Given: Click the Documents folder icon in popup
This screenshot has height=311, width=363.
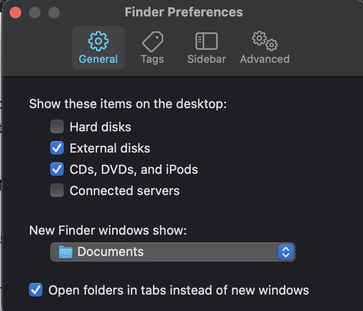Looking at the screenshot, I should pyautogui.click(x=65, y=252).
